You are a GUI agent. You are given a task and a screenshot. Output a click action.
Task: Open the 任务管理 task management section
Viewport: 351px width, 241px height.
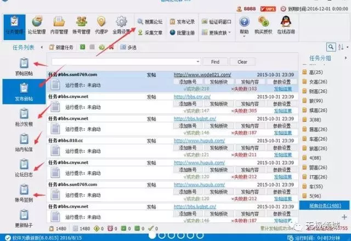(x=15, y=27)
